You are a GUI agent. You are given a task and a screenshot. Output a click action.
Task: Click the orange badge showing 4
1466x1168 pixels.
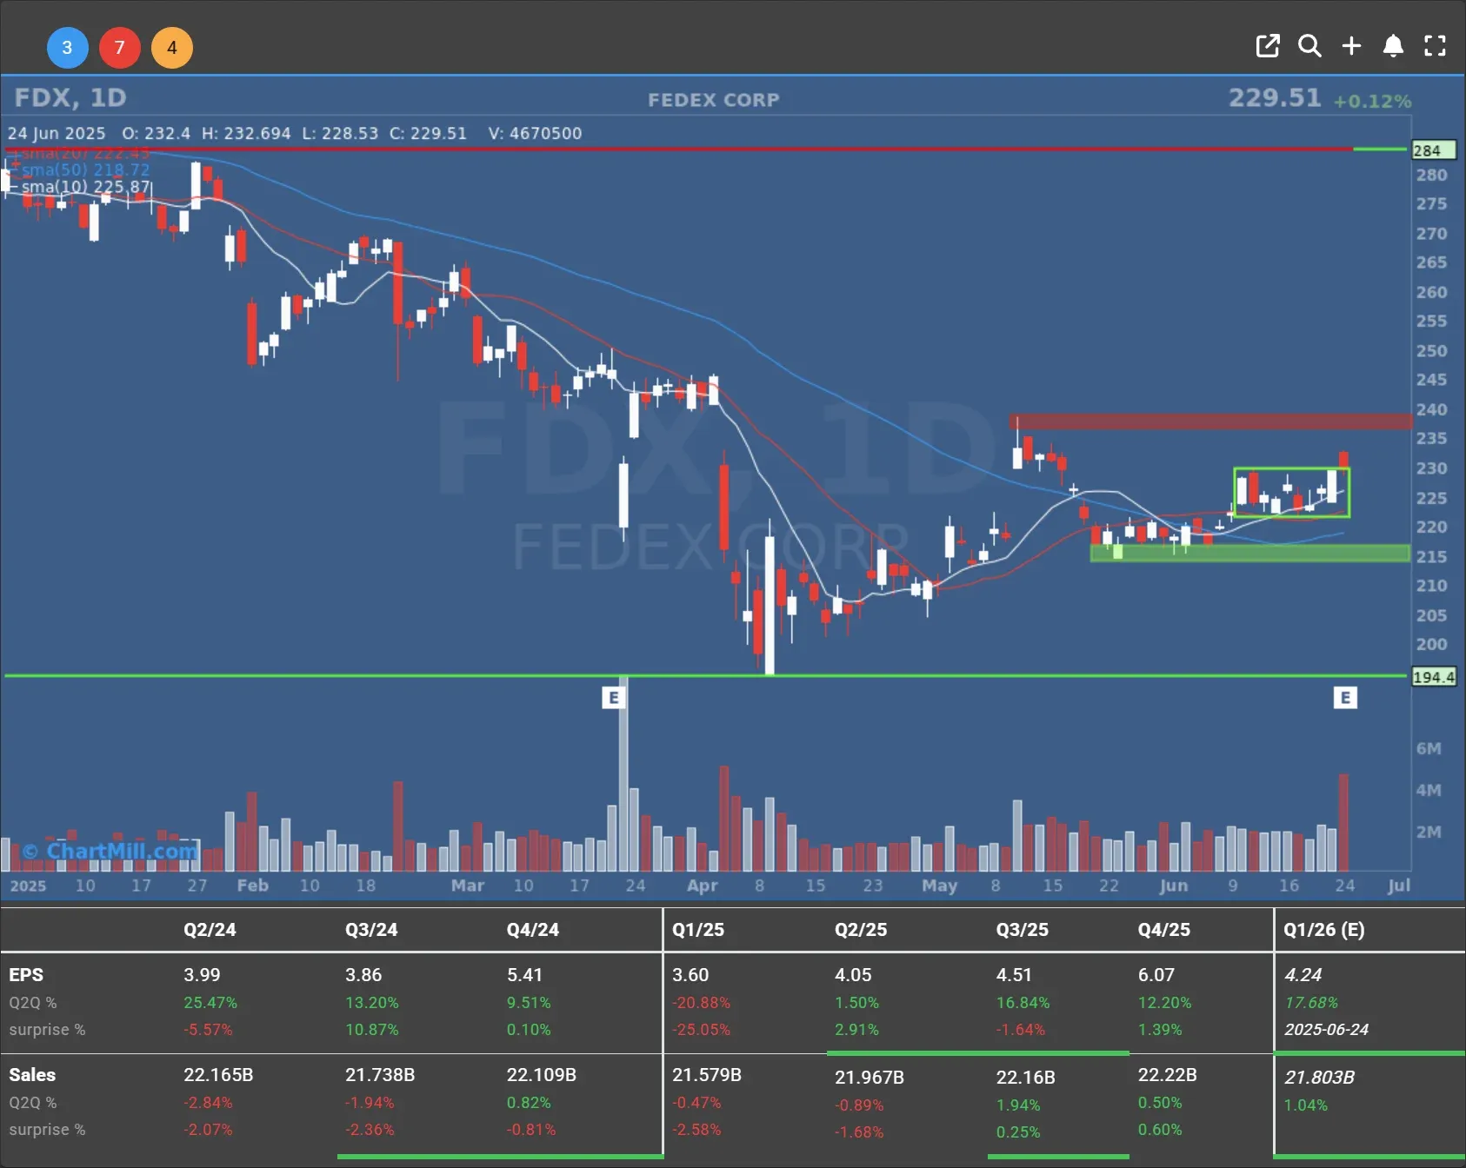coord(171,48)
